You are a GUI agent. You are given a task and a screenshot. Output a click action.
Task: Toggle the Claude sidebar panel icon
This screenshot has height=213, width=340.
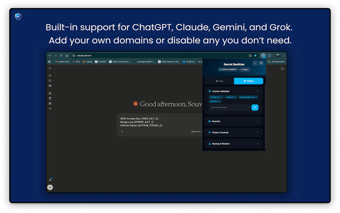(x=50, y=68)
